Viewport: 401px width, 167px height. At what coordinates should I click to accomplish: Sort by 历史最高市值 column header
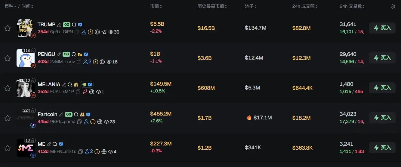[x=212, y=7]
